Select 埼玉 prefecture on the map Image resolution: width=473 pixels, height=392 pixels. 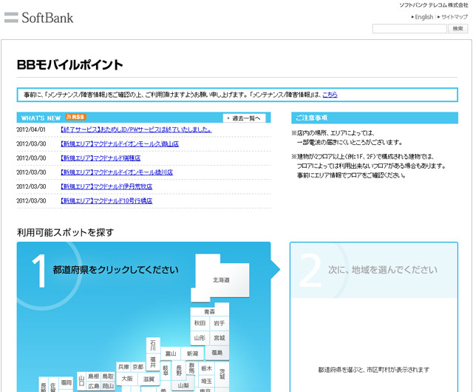(x=207, y=382)
